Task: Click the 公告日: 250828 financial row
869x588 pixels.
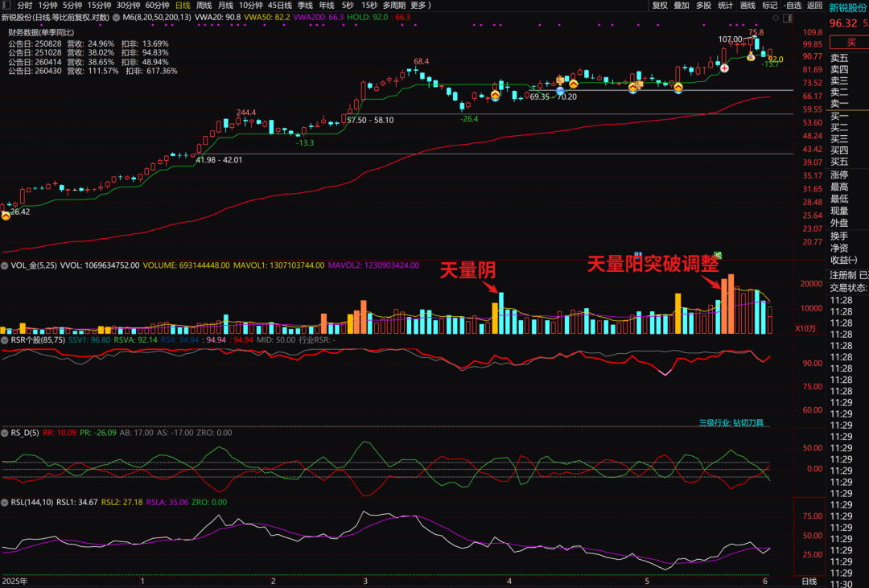Action: (89, 43)
